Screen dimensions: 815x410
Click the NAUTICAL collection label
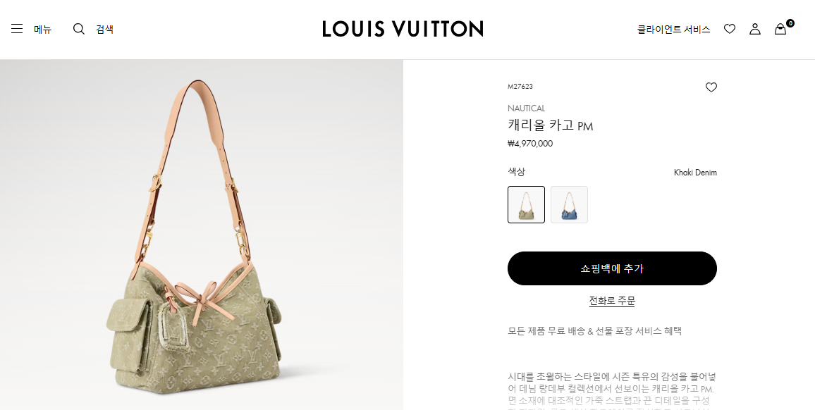point(526,108)
